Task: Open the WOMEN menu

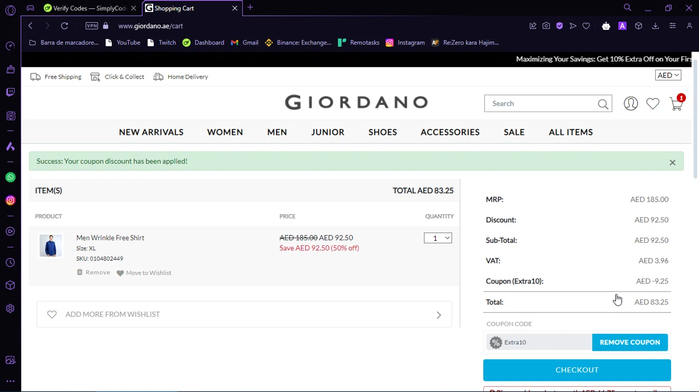Action: (x=225, y=132)
